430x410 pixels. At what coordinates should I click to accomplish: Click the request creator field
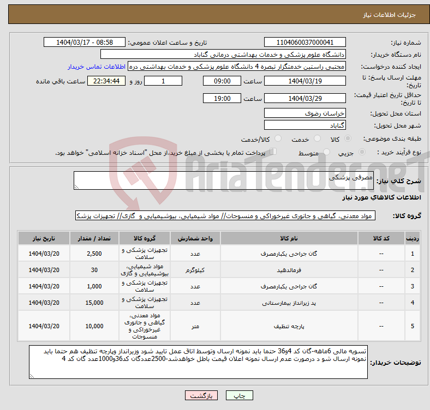pyautogui.click(x=237, y=67)
